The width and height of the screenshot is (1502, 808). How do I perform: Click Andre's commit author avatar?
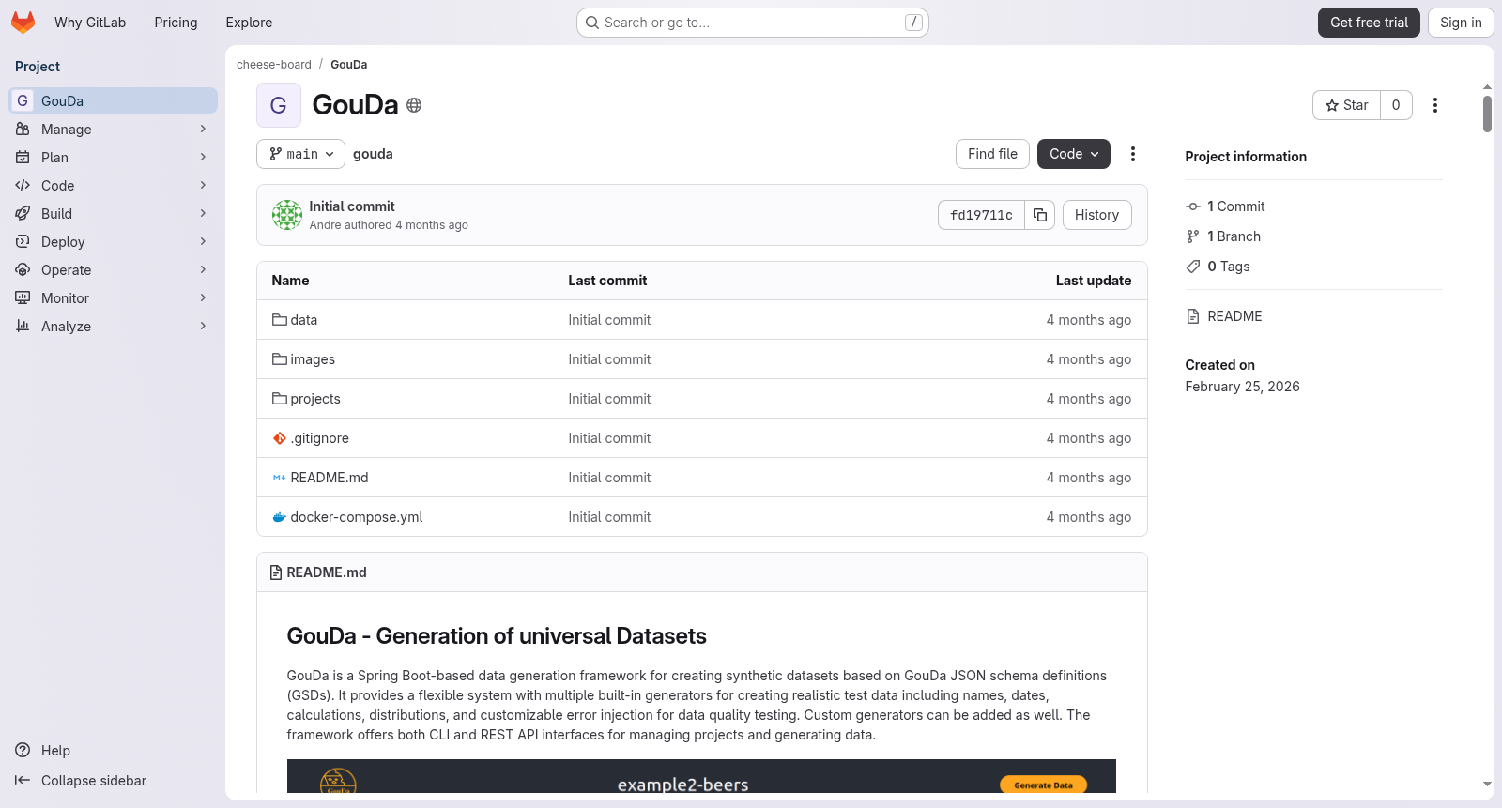click(x=287, y=215)
